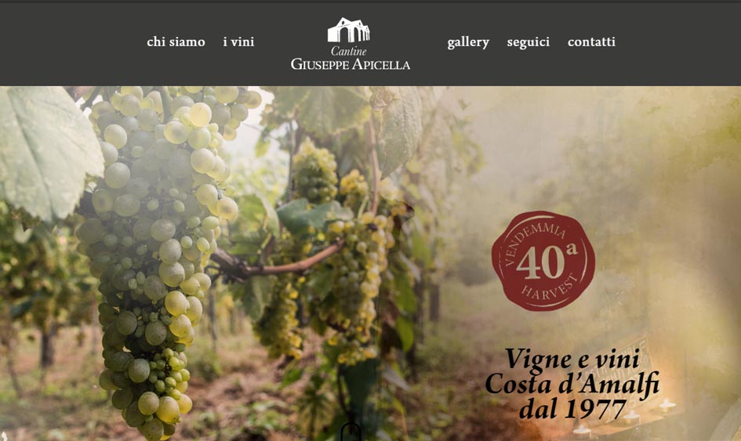
Task: Open the 'chi siamo' menu item
Action: (x=176, y=42)
